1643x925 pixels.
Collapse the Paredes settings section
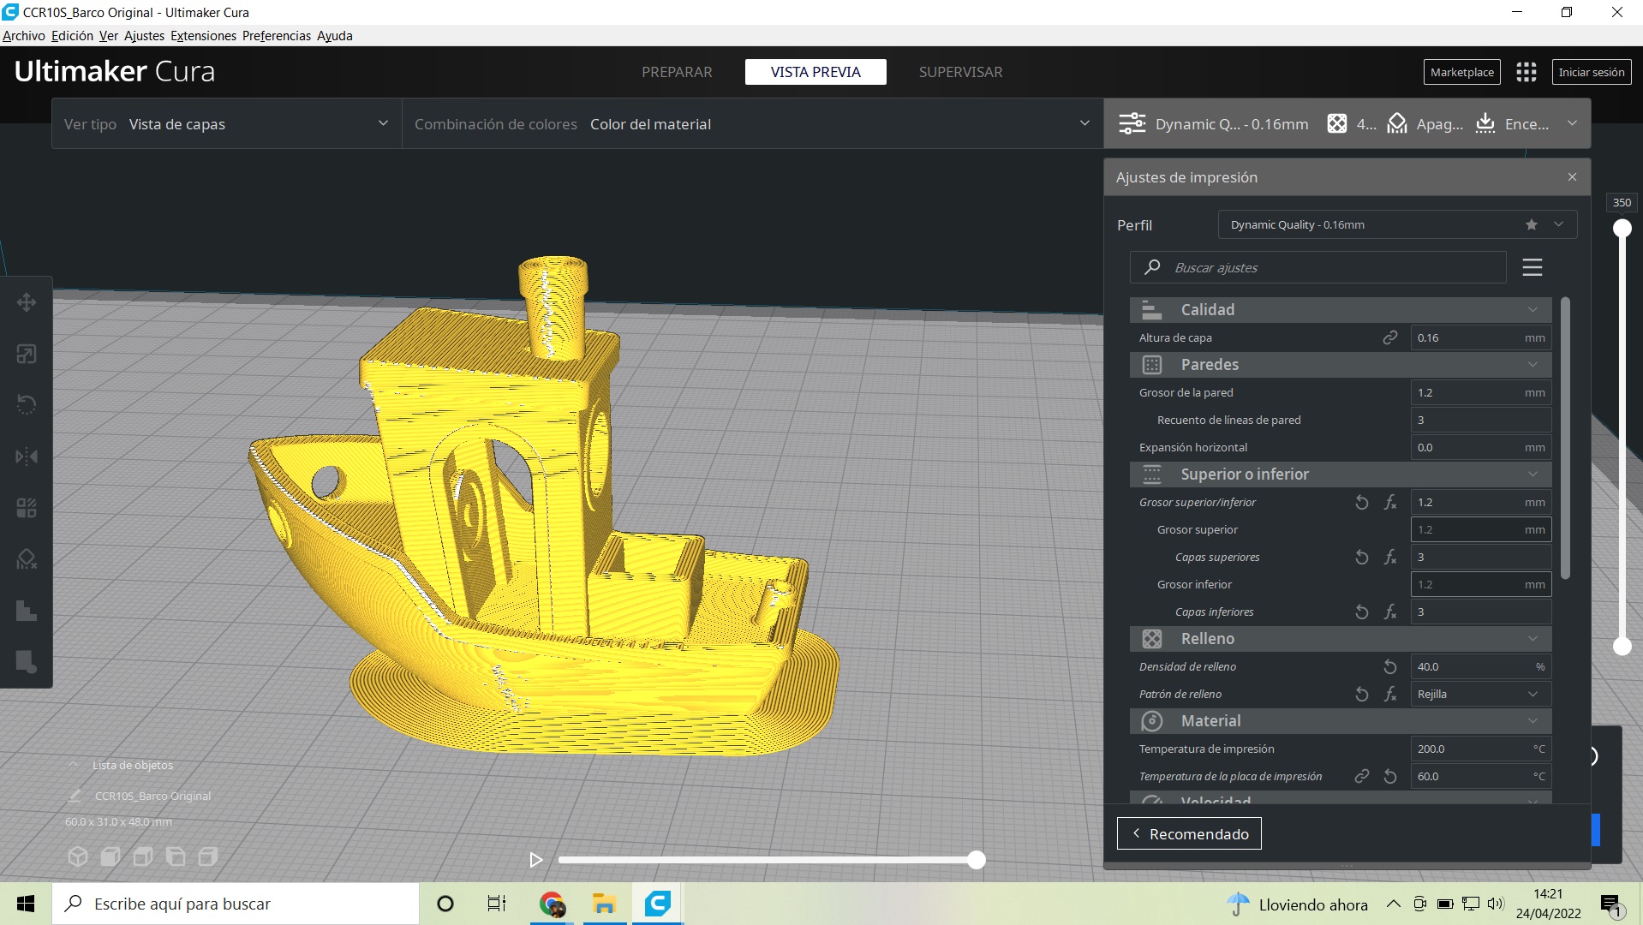tap(1341, 365)
